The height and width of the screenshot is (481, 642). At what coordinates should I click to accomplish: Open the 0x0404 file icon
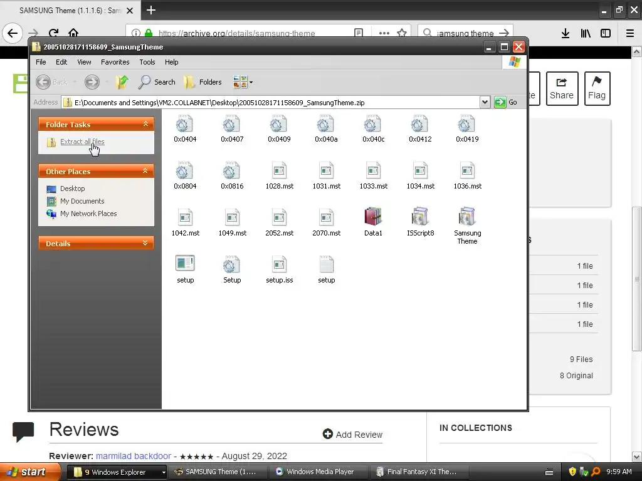point(185,125)
